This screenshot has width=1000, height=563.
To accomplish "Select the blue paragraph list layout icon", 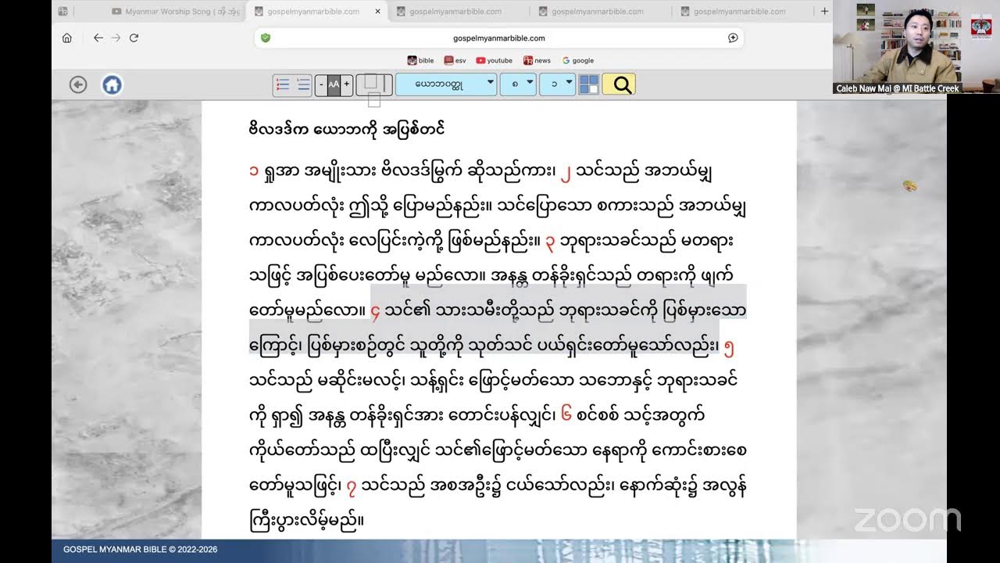I will click(302, 84).
